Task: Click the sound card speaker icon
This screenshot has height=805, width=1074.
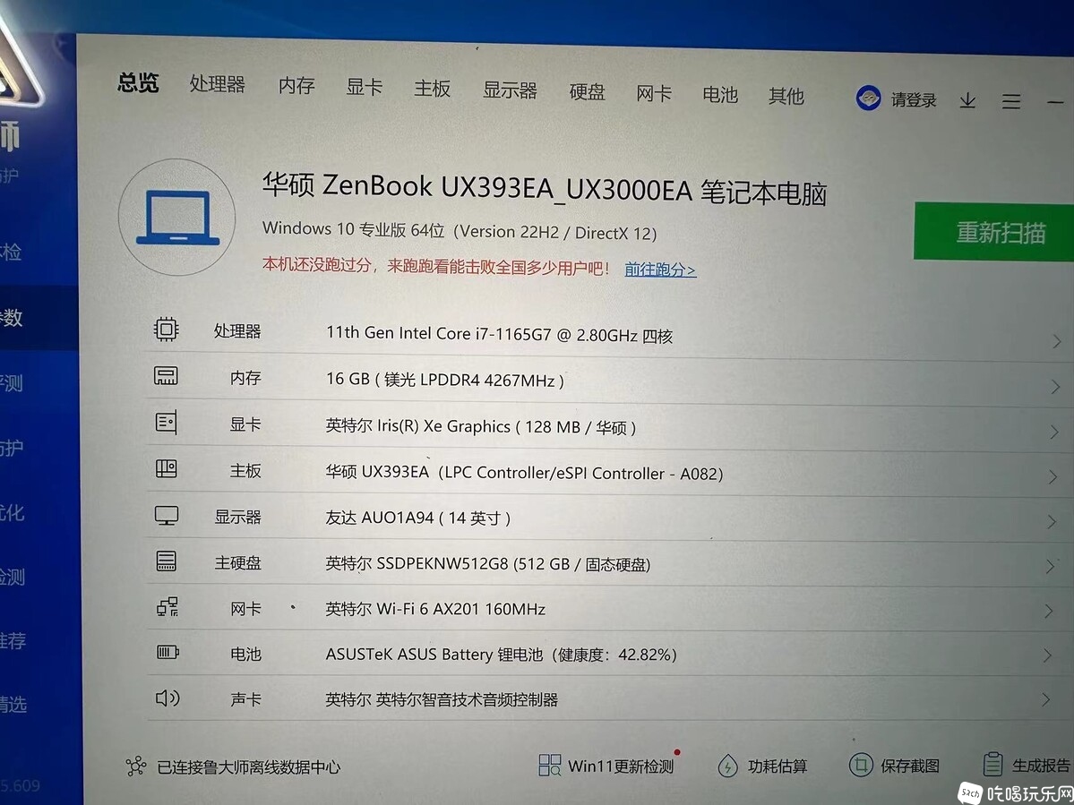Action: click(x=168, y=698)
